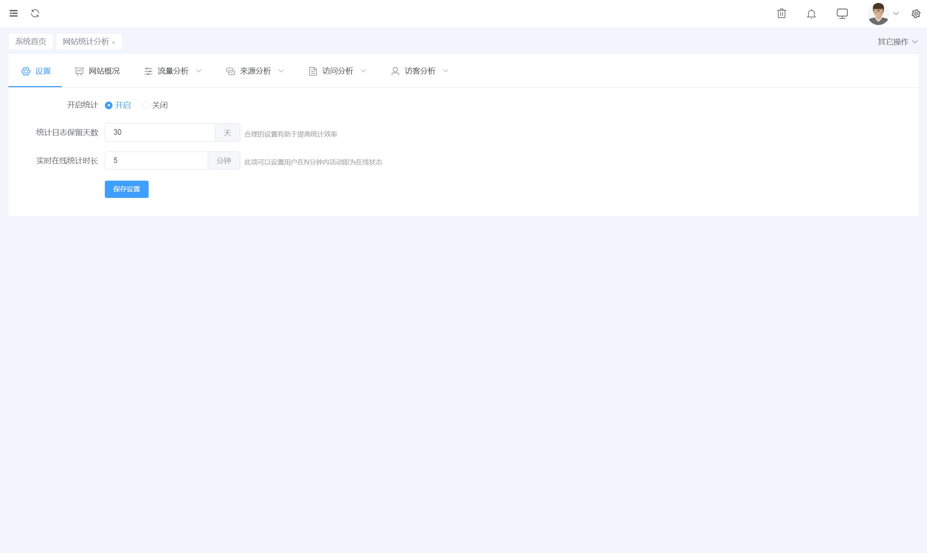The image size is (927, 553).
Task: Switch to the 系统首页 tab
Action: click(x=31, y=41)
